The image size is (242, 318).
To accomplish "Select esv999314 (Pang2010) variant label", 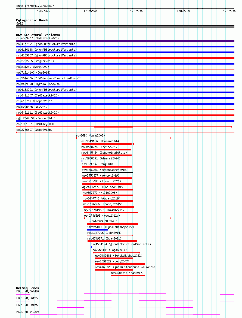I will coord(98,164).
